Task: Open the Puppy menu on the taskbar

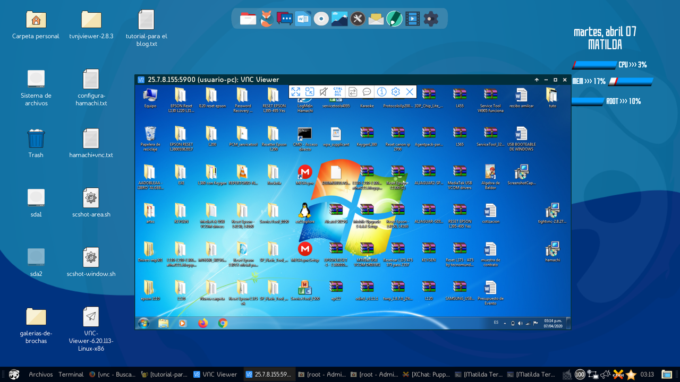Action: tap(14, 375)
